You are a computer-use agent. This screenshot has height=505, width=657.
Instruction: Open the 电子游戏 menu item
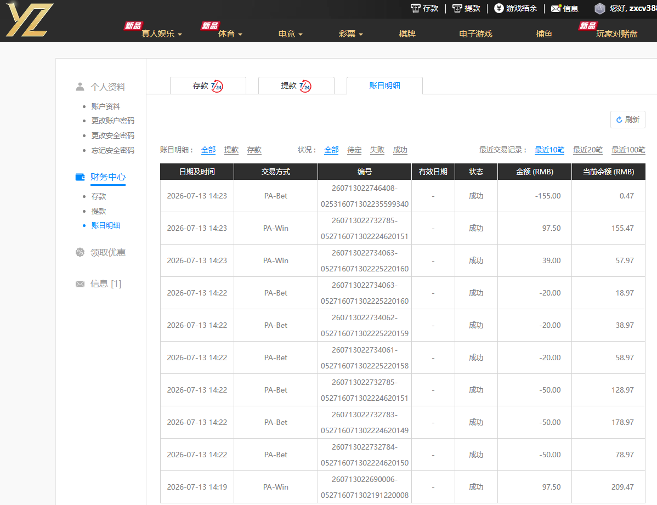click(x=475, y=34)
